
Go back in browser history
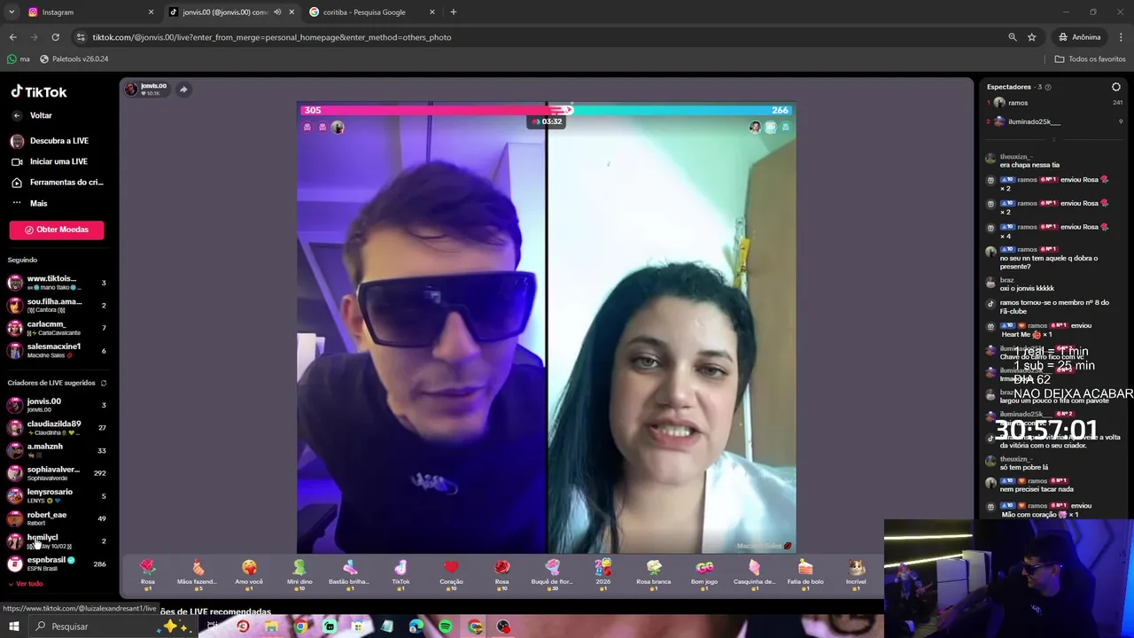coord(12,37)
